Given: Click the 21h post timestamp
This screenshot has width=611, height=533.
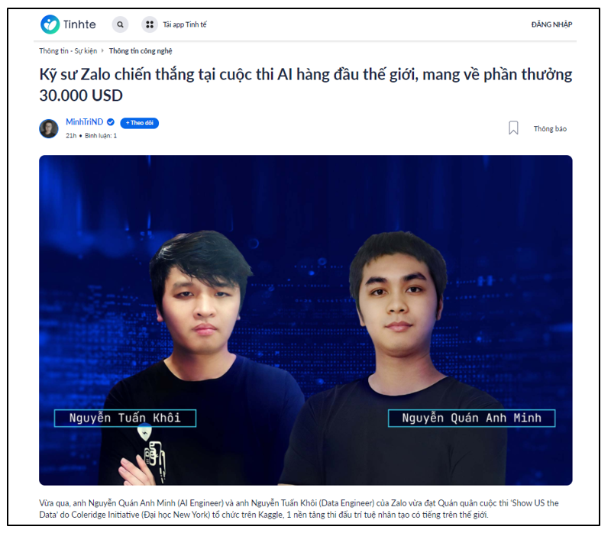Looking at the screenshot, I should tap(71, 136).
